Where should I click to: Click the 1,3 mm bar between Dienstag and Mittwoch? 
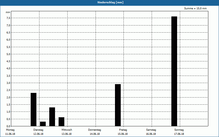[52, 117]
